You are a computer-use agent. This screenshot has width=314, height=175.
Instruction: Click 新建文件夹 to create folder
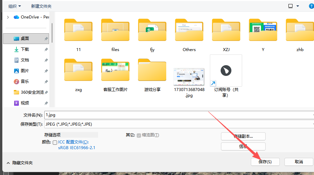tap(41, 6)
